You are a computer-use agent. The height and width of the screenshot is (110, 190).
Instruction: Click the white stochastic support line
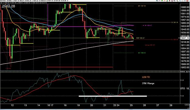tap(113, 96)
